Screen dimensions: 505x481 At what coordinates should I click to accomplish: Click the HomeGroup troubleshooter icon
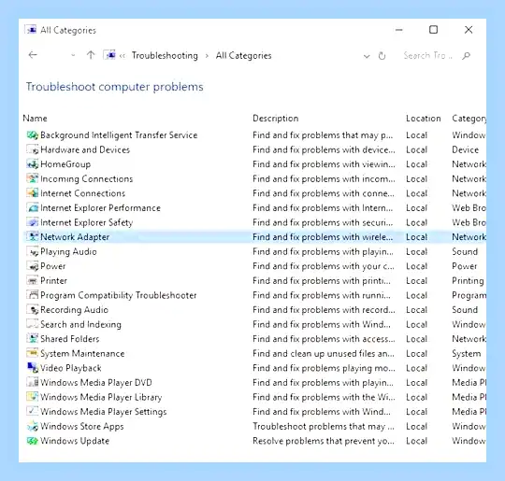(x=33, y=164)
